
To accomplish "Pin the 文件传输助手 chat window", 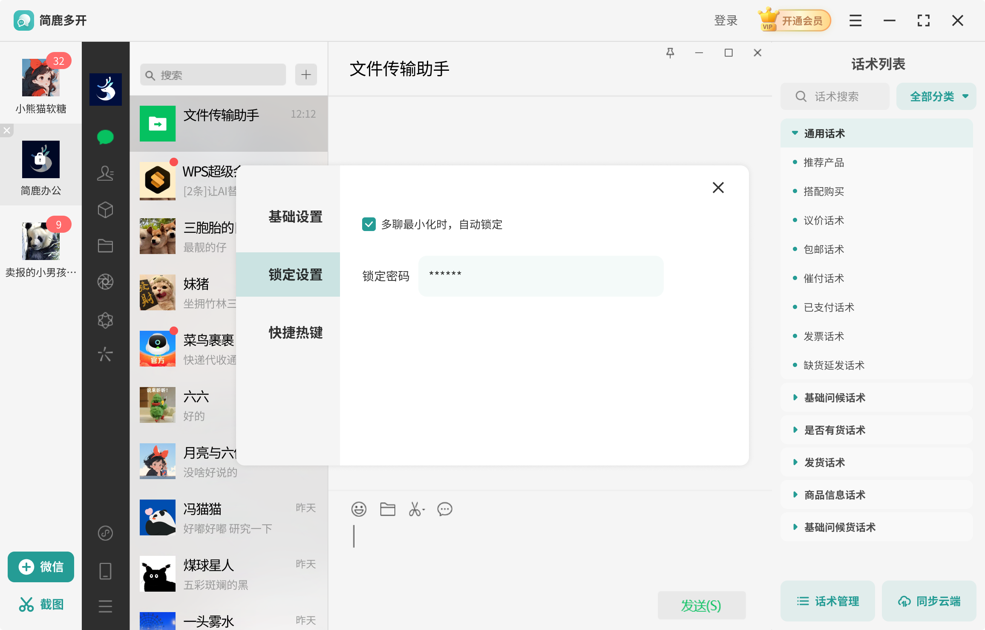I will tap(670, 52).
